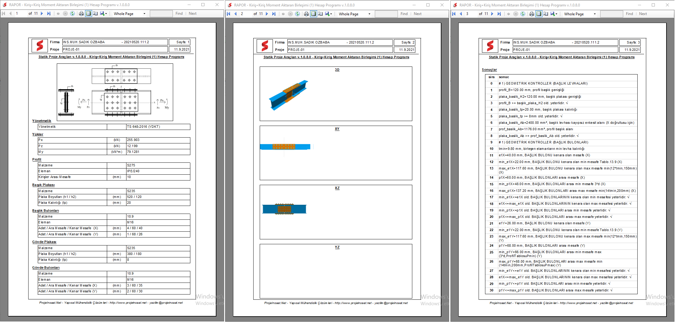
Task: Click Next search button in page 3 window
Action: (643, 14)
